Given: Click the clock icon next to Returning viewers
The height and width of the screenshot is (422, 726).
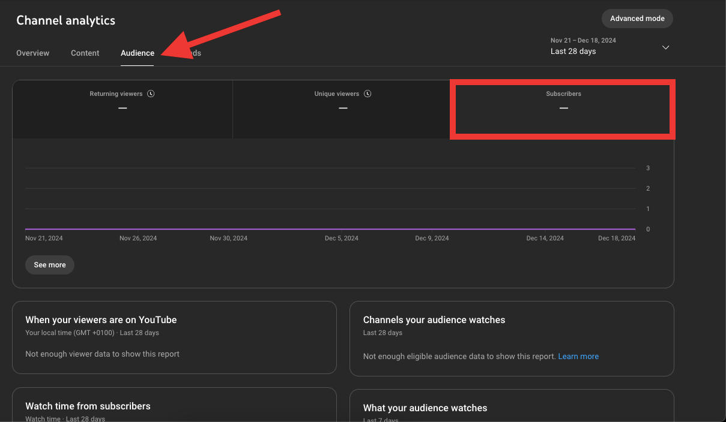Looking at the screenshot, I should click(151, 94).
